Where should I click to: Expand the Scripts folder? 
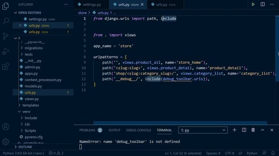point(30,131)
